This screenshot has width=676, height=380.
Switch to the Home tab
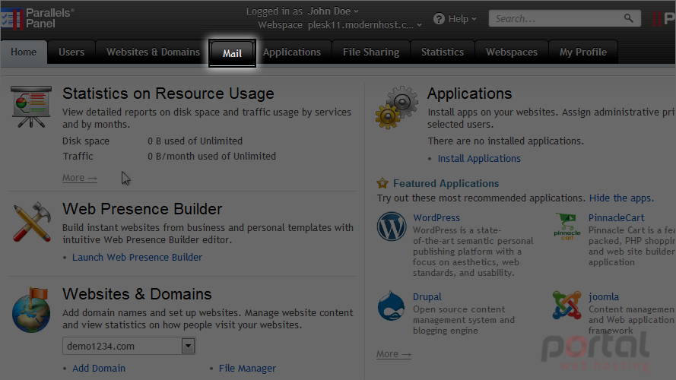(x=24, y=52)
